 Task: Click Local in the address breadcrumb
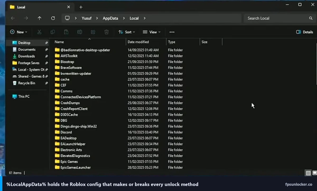pos(134,18)
